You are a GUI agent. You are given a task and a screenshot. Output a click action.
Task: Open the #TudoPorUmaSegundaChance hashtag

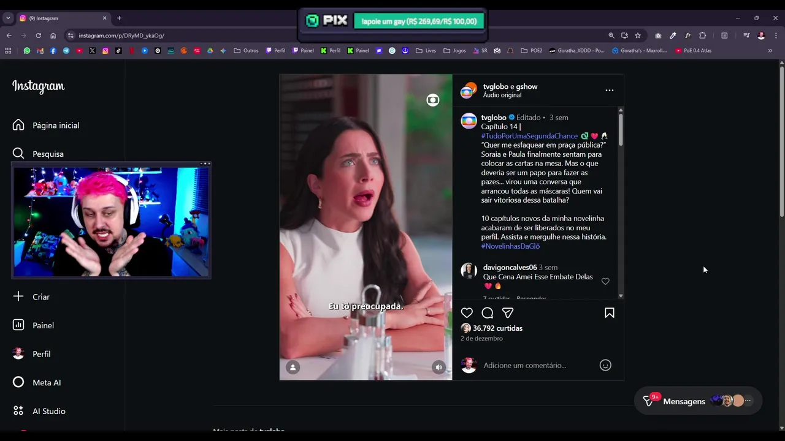tap(529, 136)
